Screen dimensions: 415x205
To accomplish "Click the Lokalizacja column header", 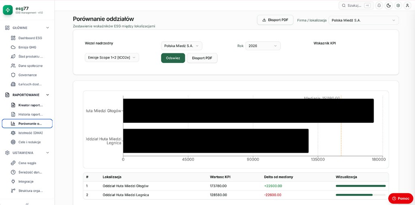I will point(112,177).
